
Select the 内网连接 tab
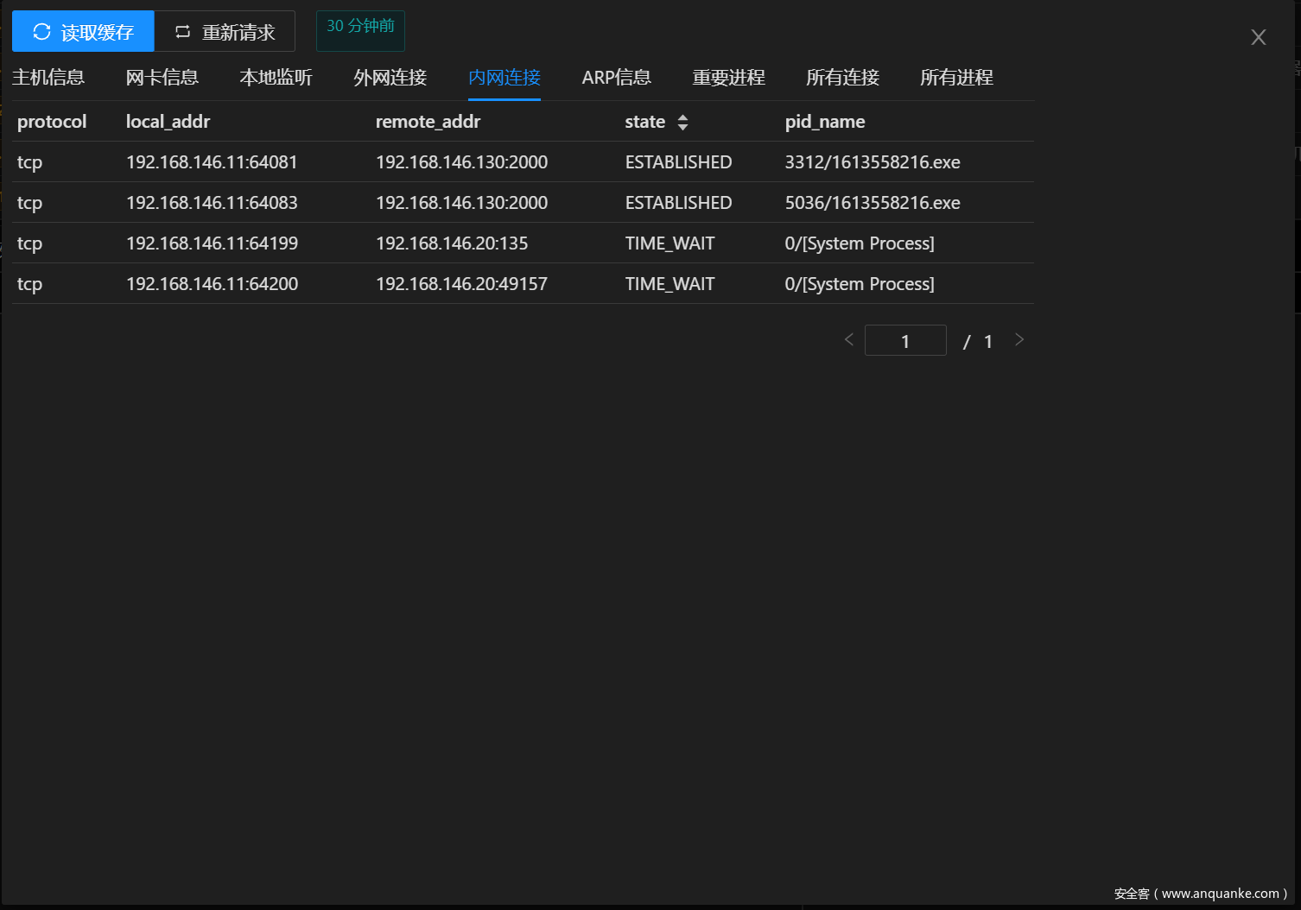click(x=504, y=78)
